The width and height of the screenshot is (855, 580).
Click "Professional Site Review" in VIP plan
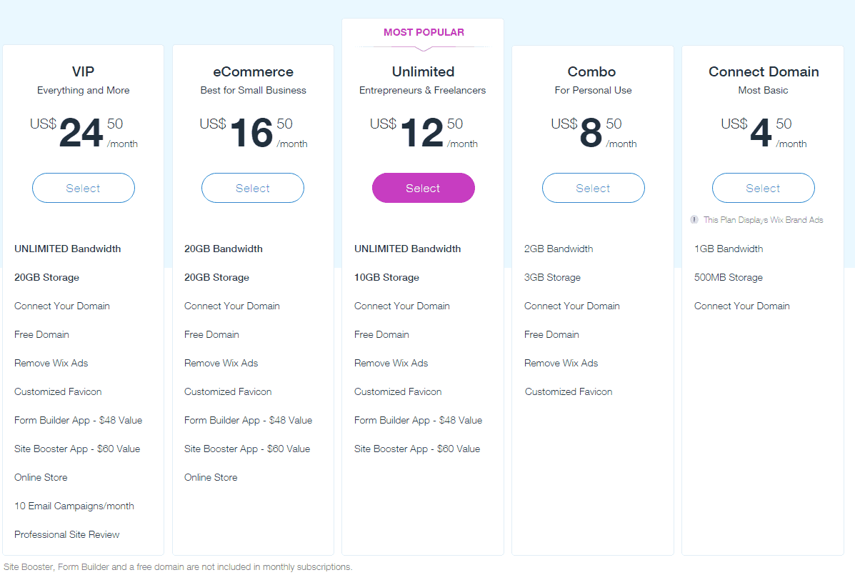click(x=66, y=534)
